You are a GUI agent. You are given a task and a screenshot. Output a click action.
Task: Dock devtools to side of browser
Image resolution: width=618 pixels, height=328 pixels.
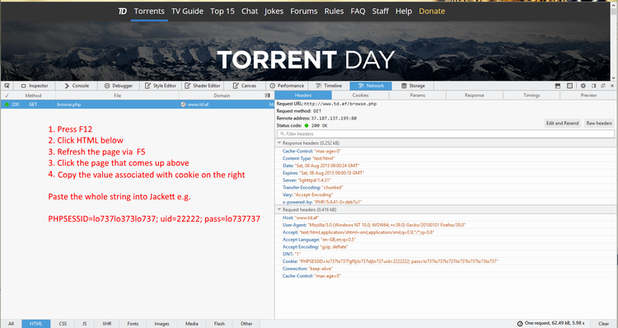593,86
